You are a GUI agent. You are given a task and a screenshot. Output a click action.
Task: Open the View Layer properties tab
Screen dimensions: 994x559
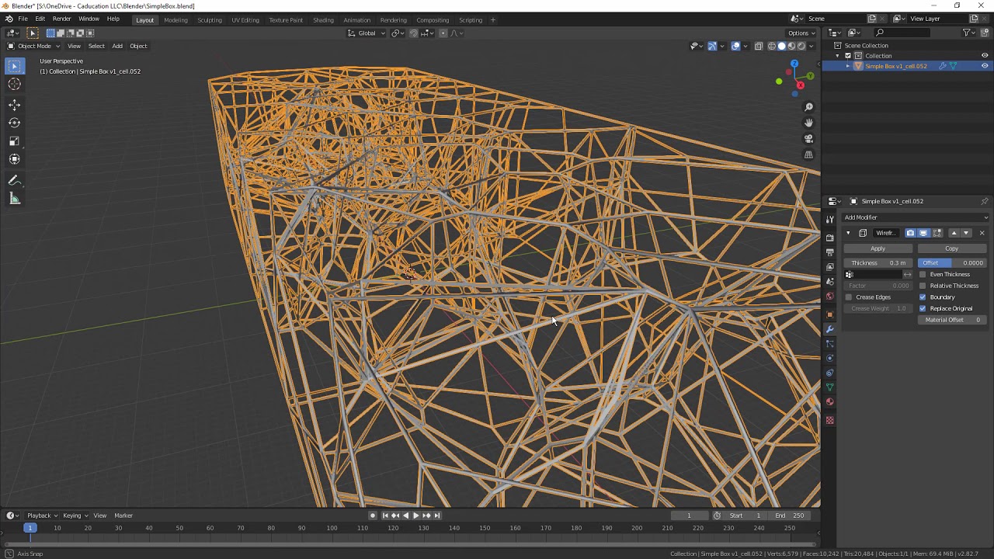(x=829, y=267)
